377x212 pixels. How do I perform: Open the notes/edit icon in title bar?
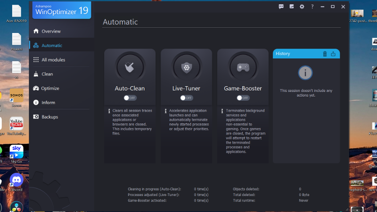[x=292, y=7]
